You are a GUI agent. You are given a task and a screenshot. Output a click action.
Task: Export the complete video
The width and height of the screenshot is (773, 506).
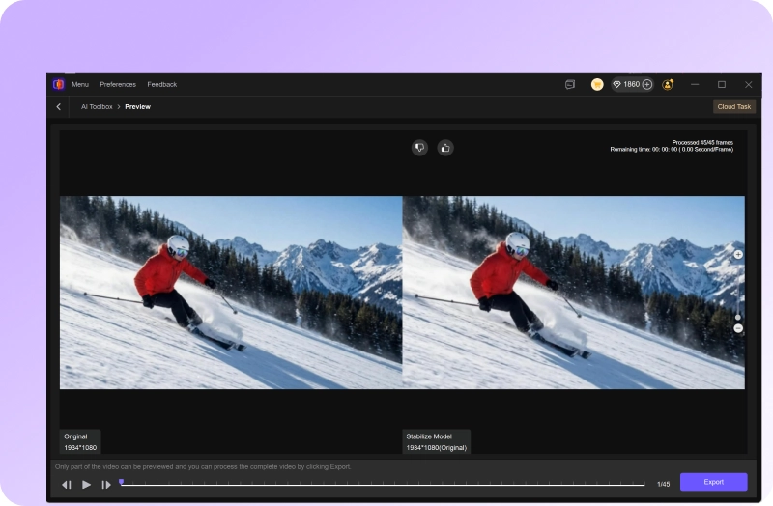[x=714, y=482]
